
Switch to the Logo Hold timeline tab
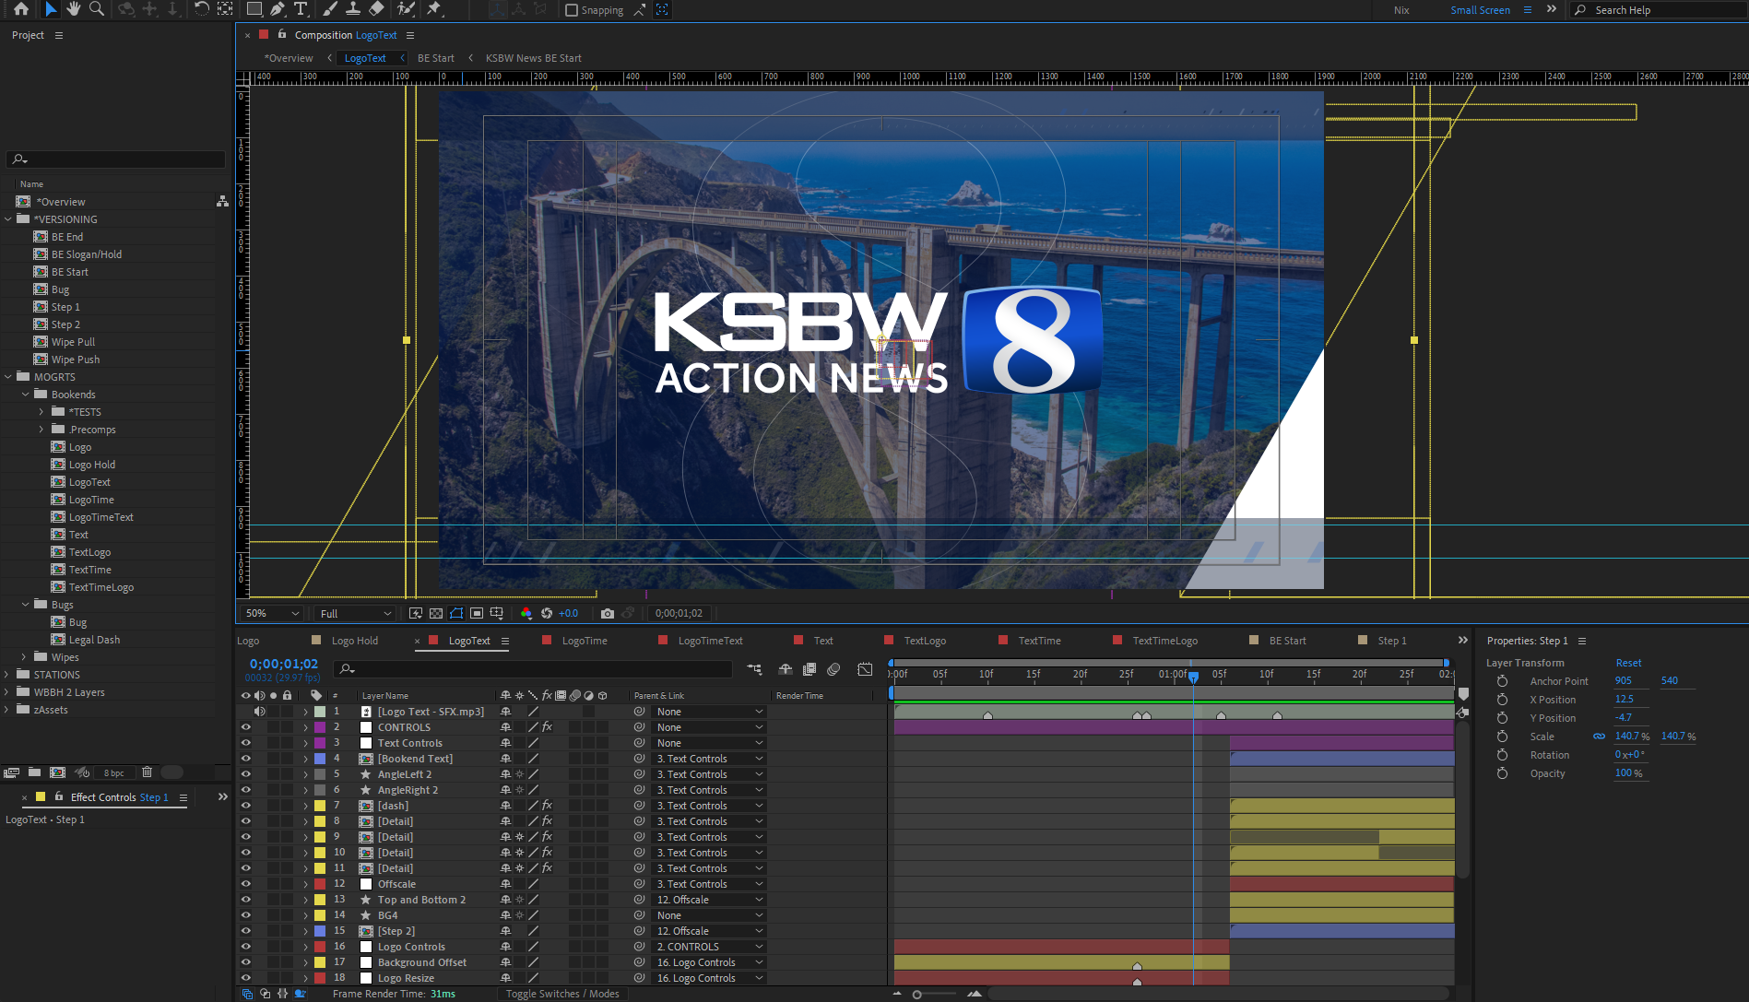click(x=355, y=641)
